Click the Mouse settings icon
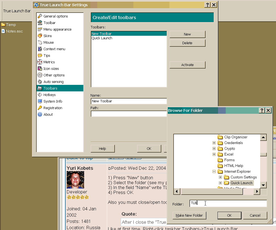Image resolution: width=276 pixels, height=230 pixels. [x=40, y=42]
